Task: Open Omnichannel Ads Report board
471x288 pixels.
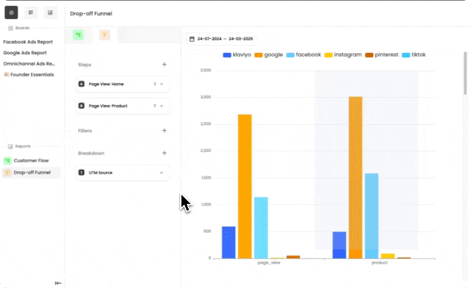Action: pyautogui.click(x=29, y=64)
